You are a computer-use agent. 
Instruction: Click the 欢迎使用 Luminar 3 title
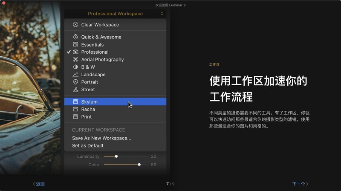(x=170, y=5)
